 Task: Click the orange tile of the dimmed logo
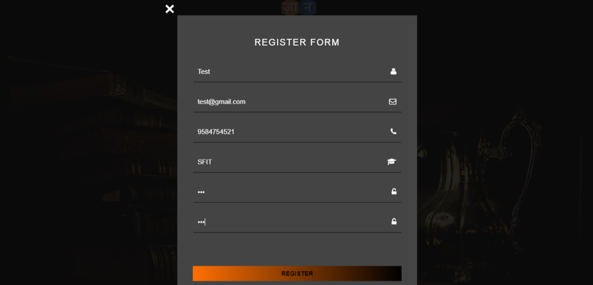pos(289,8)
